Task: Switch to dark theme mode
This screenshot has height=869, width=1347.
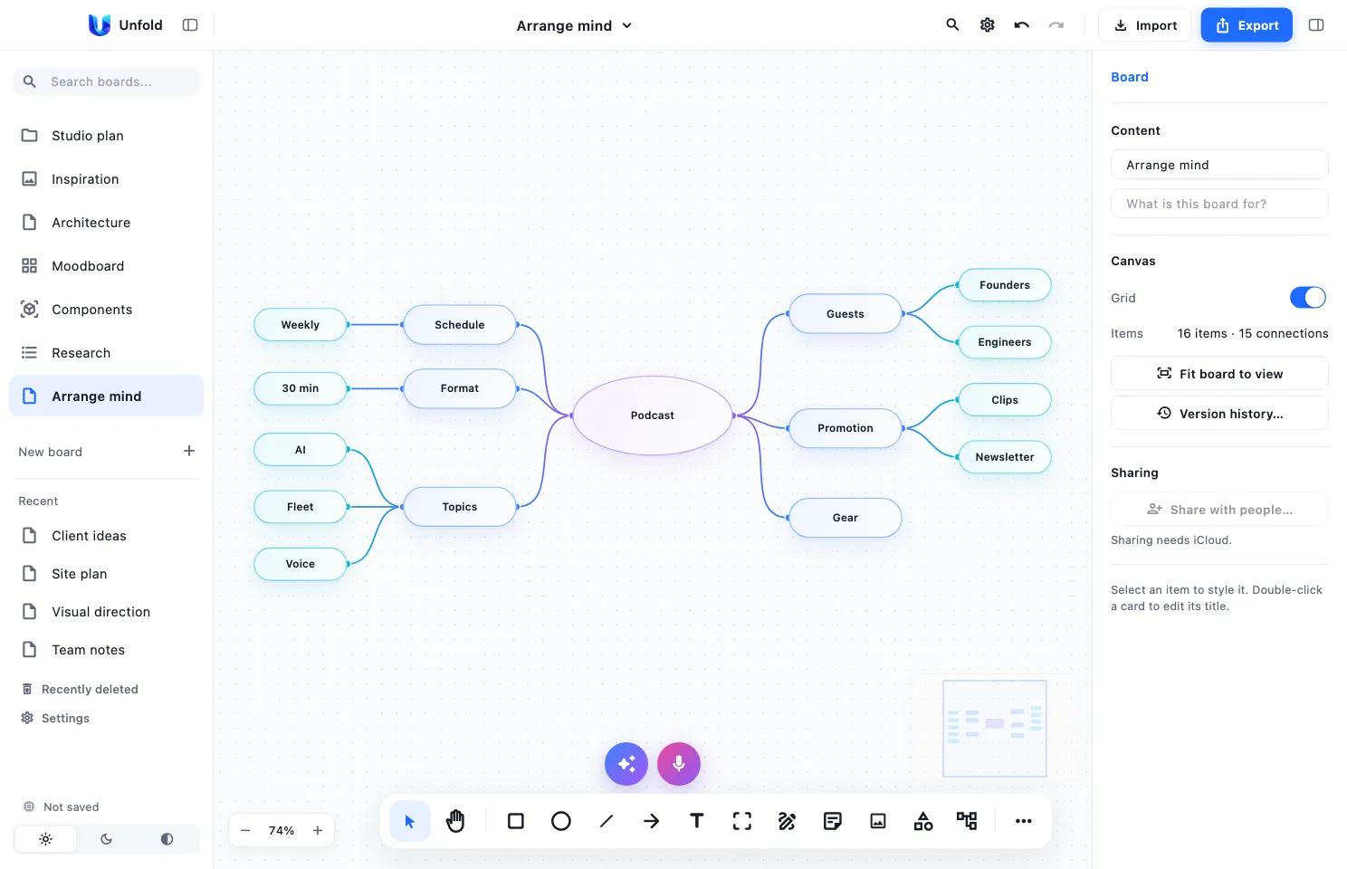Action: (x=107, y=839)
